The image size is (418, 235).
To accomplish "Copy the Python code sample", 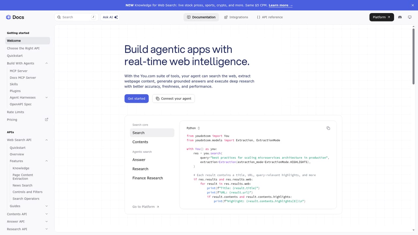I will click(x=328, y=128).
